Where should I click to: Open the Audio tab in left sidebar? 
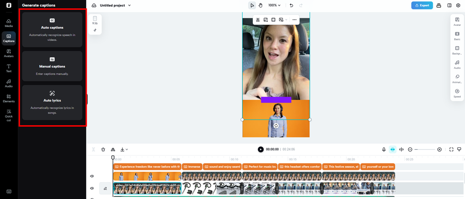[9, 83]
